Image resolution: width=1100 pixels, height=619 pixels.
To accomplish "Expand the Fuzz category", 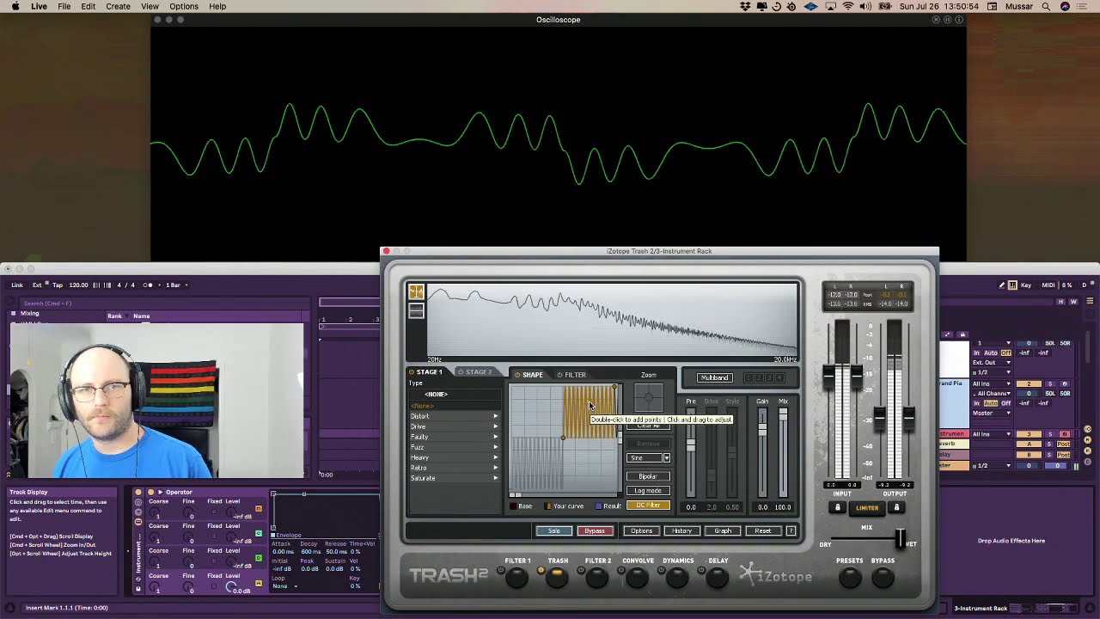I will tap(454, 447).
